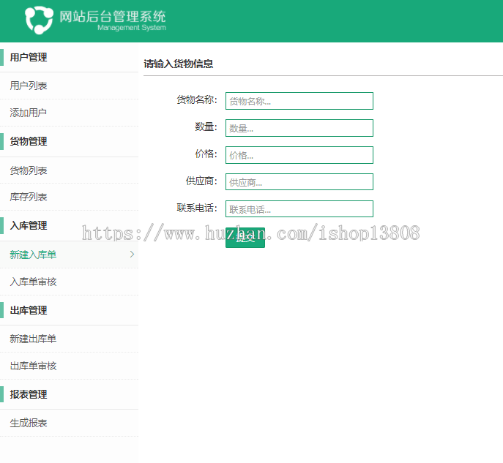503x463 pixels.
Task: Open the 添加用户 menu item
Action: (29, 113)
